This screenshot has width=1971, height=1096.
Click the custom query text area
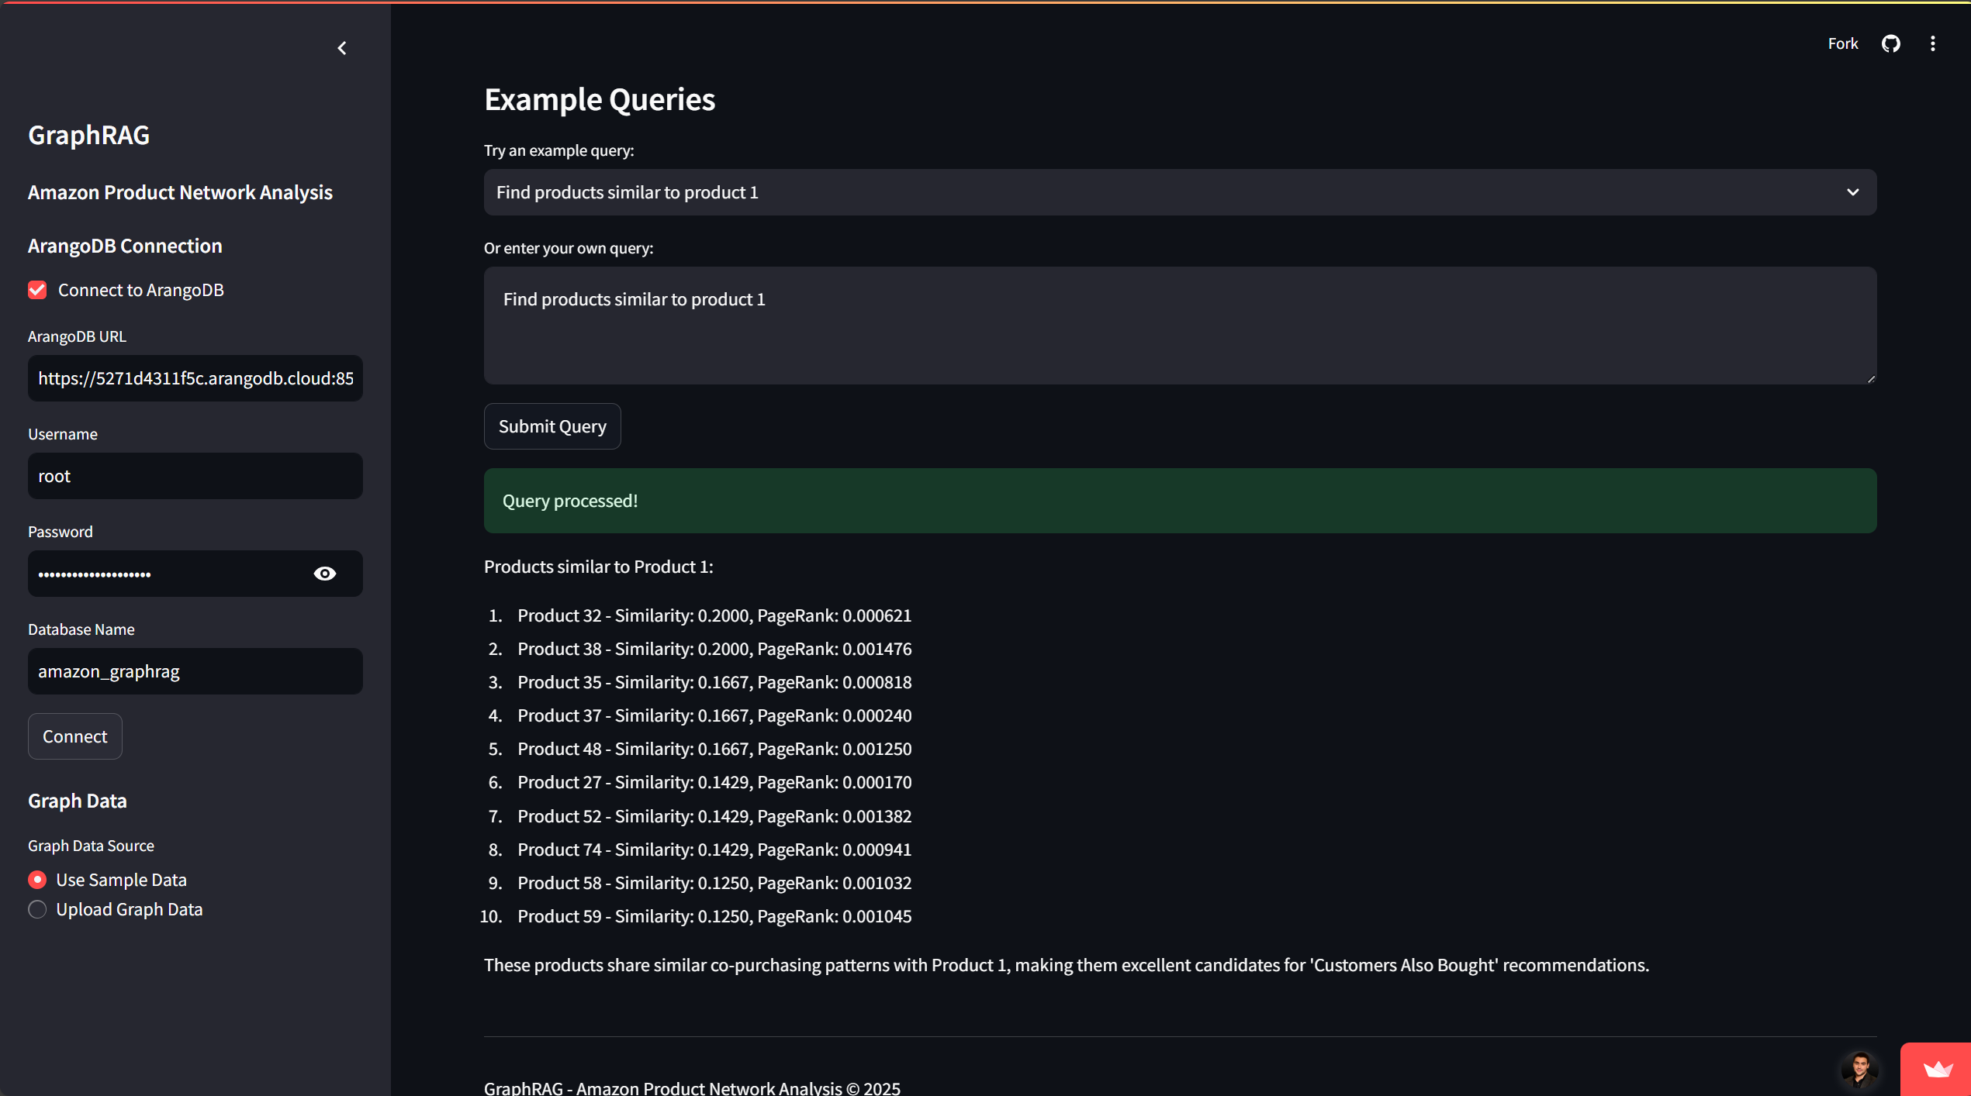click(1179, 326)
